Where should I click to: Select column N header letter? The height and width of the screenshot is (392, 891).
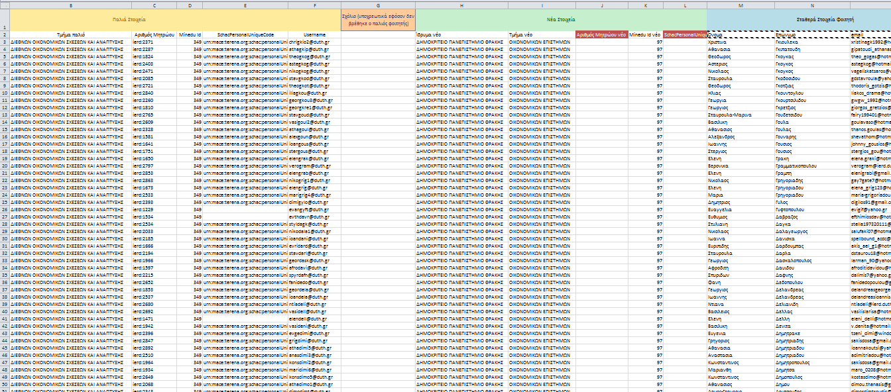click(812, 5)
